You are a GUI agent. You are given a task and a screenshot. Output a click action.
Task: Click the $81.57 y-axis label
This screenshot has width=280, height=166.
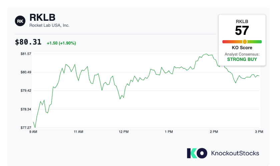[x=26, y=54]
